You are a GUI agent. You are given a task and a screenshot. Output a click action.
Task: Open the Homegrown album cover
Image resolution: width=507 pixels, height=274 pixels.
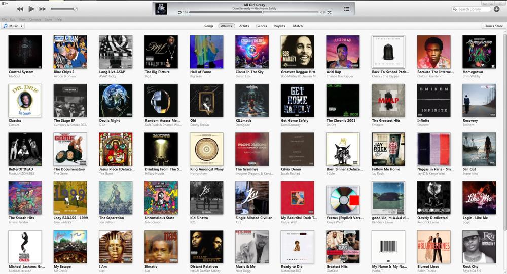click(x=479, y=52)
